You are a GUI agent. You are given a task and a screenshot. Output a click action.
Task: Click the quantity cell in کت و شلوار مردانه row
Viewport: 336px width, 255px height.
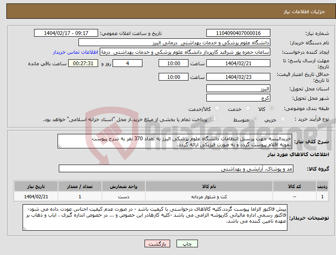click(x=80, y=197)
